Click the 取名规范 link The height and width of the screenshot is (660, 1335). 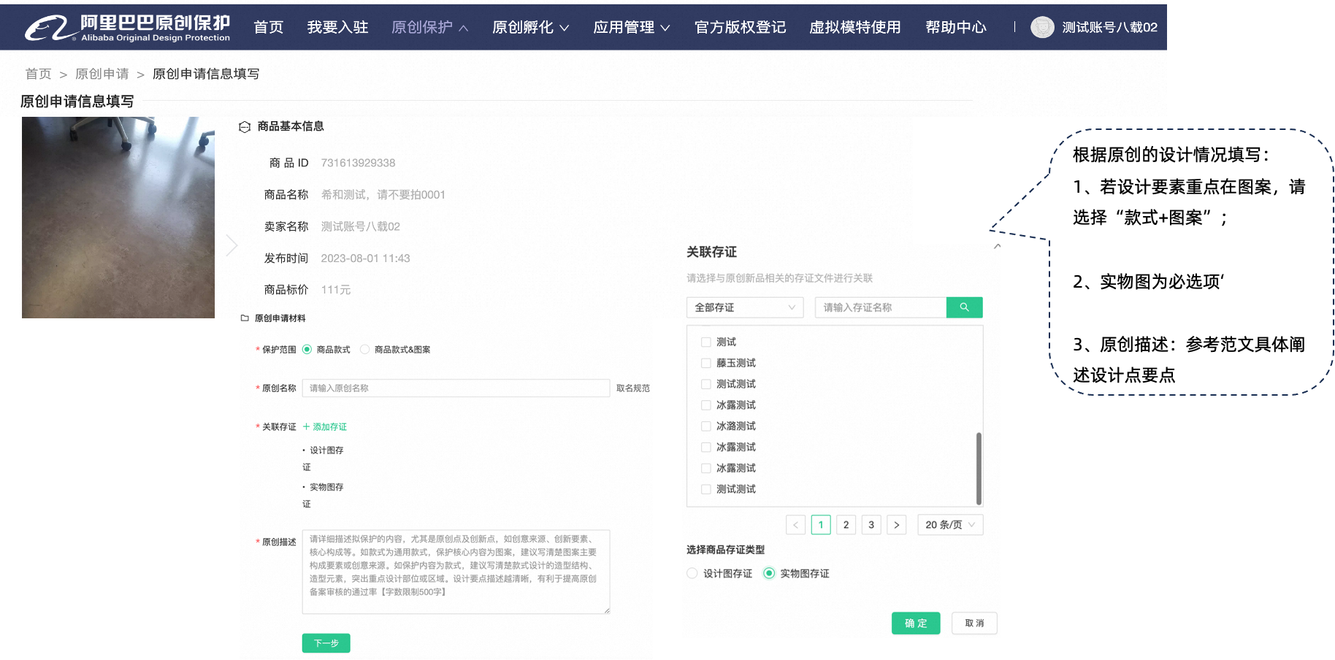pos(633,388)
